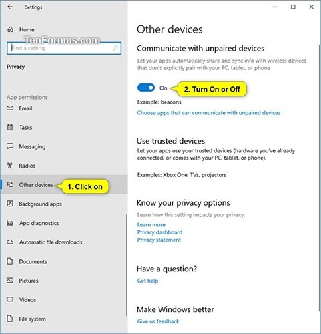Select Videos label in sidebar
321x334 pixels.
[27, 300]
